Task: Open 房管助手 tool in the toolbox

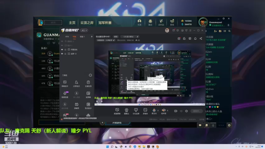Action: click(x=77, y=84)
